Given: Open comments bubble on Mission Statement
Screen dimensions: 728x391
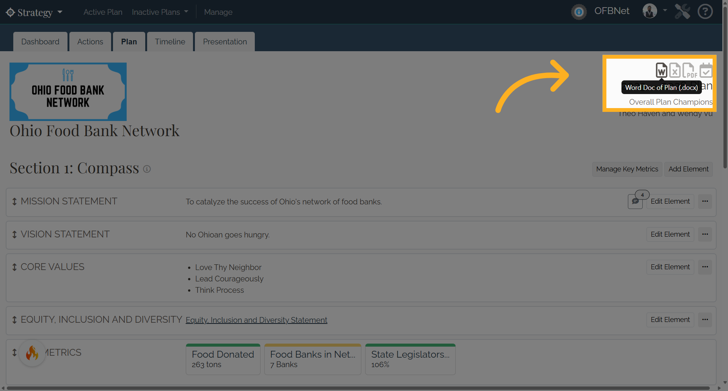Looking at the screenshot, I should coord(635,201).
